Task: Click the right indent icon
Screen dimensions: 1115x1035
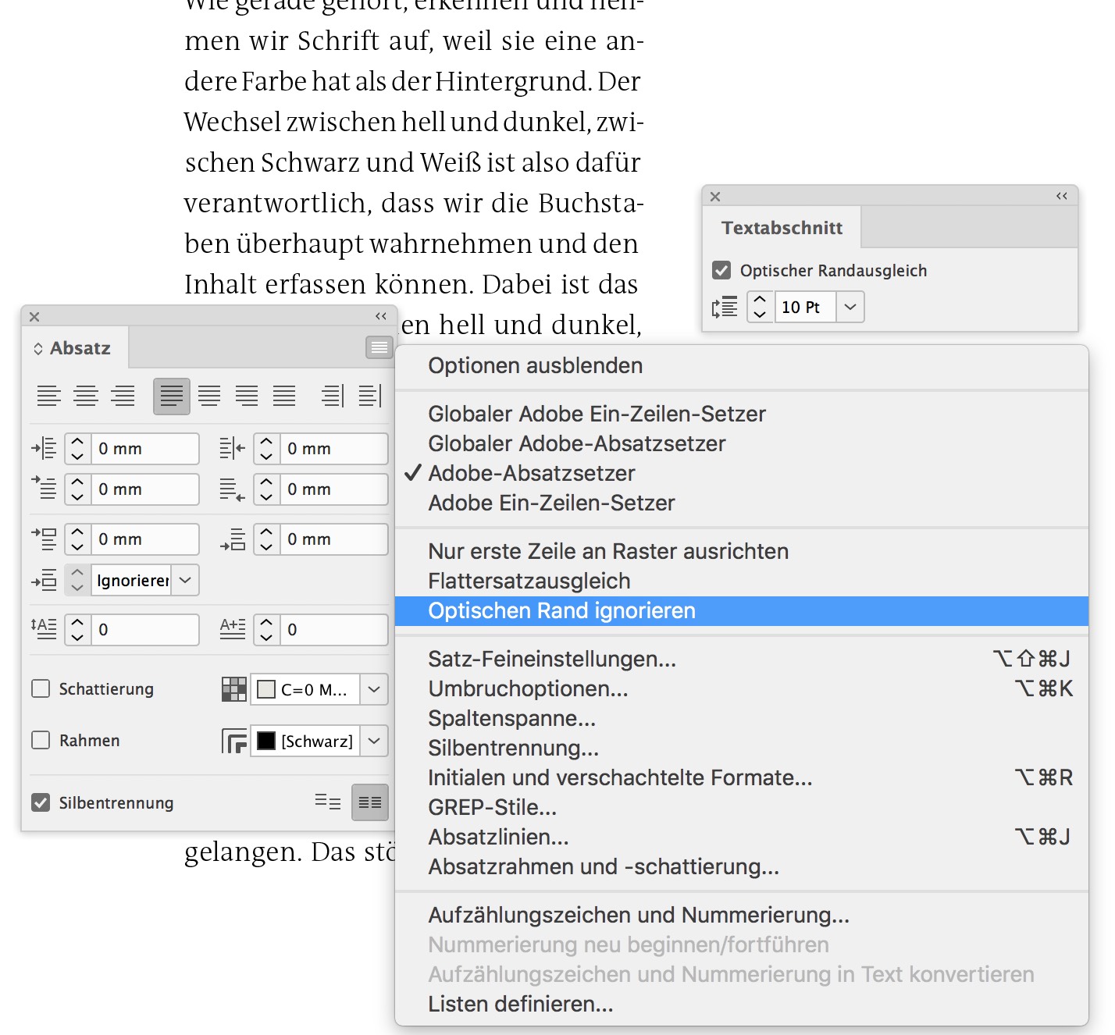Action: tap(233, 449)
